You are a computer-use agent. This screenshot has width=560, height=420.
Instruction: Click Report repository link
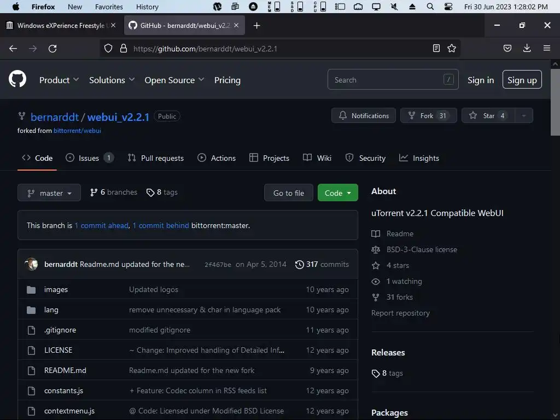[x=400, y=313]
